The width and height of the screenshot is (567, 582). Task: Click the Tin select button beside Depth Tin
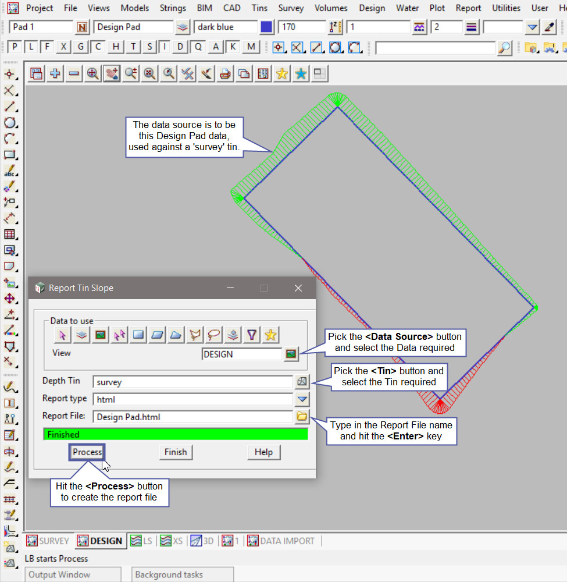point(302,382)
